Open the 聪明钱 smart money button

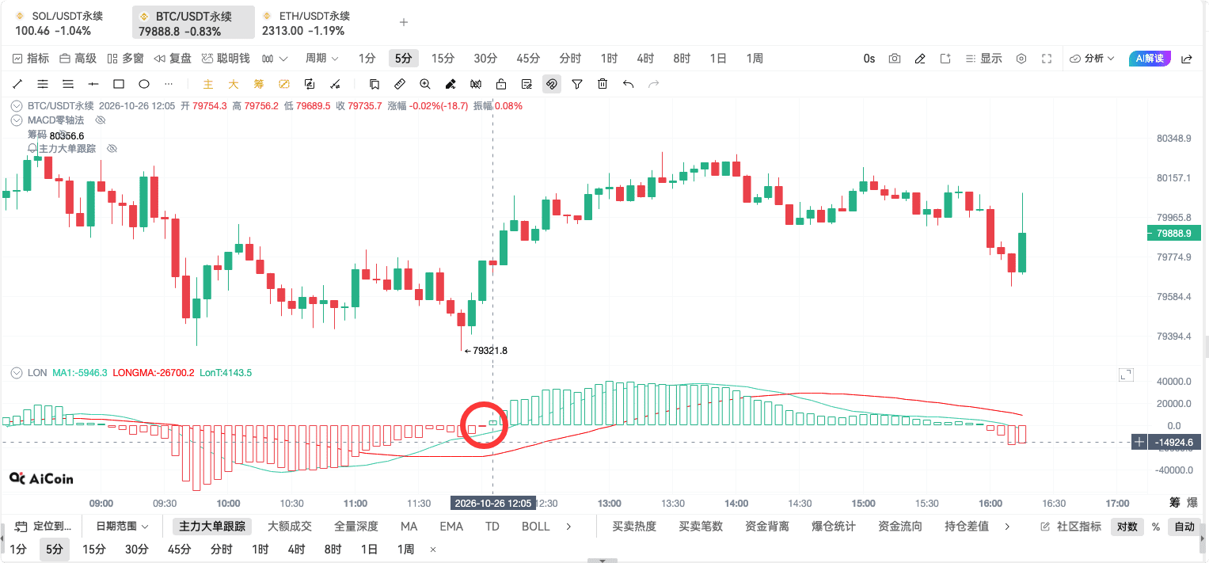tap(226, 59)
